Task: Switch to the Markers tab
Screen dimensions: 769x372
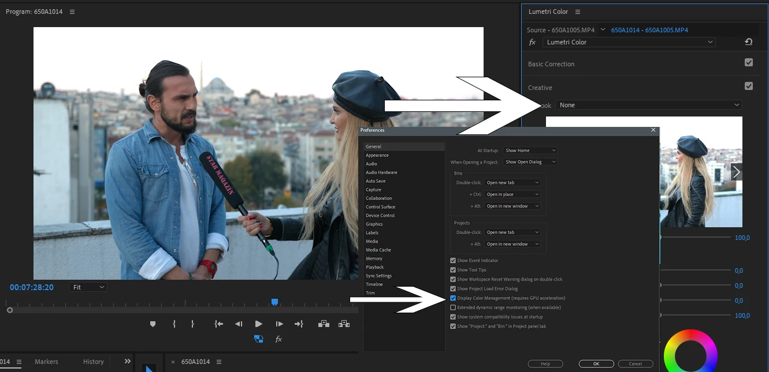Action: [x=46, y=362]
